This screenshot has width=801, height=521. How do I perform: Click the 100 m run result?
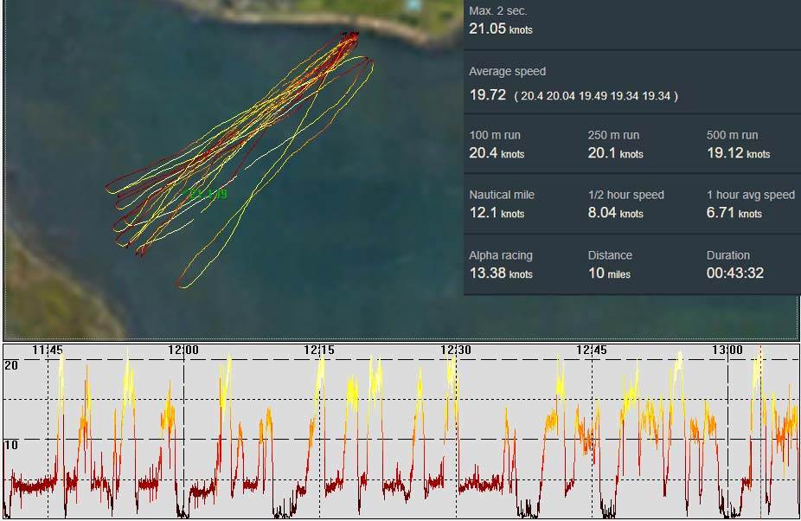click(x=497, y=153)
